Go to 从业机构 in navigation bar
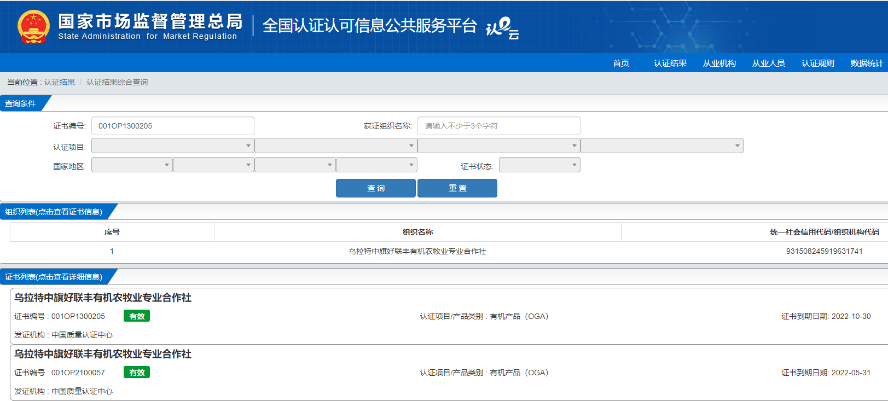Image resolution: width=888 pixels, height=401 pixels. click(x=719, y=63)
